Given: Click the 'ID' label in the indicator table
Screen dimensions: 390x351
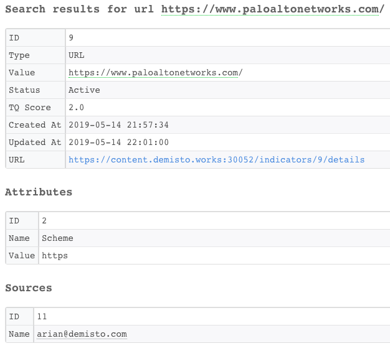Looking at the screenshot, I should tap(14, 38).
